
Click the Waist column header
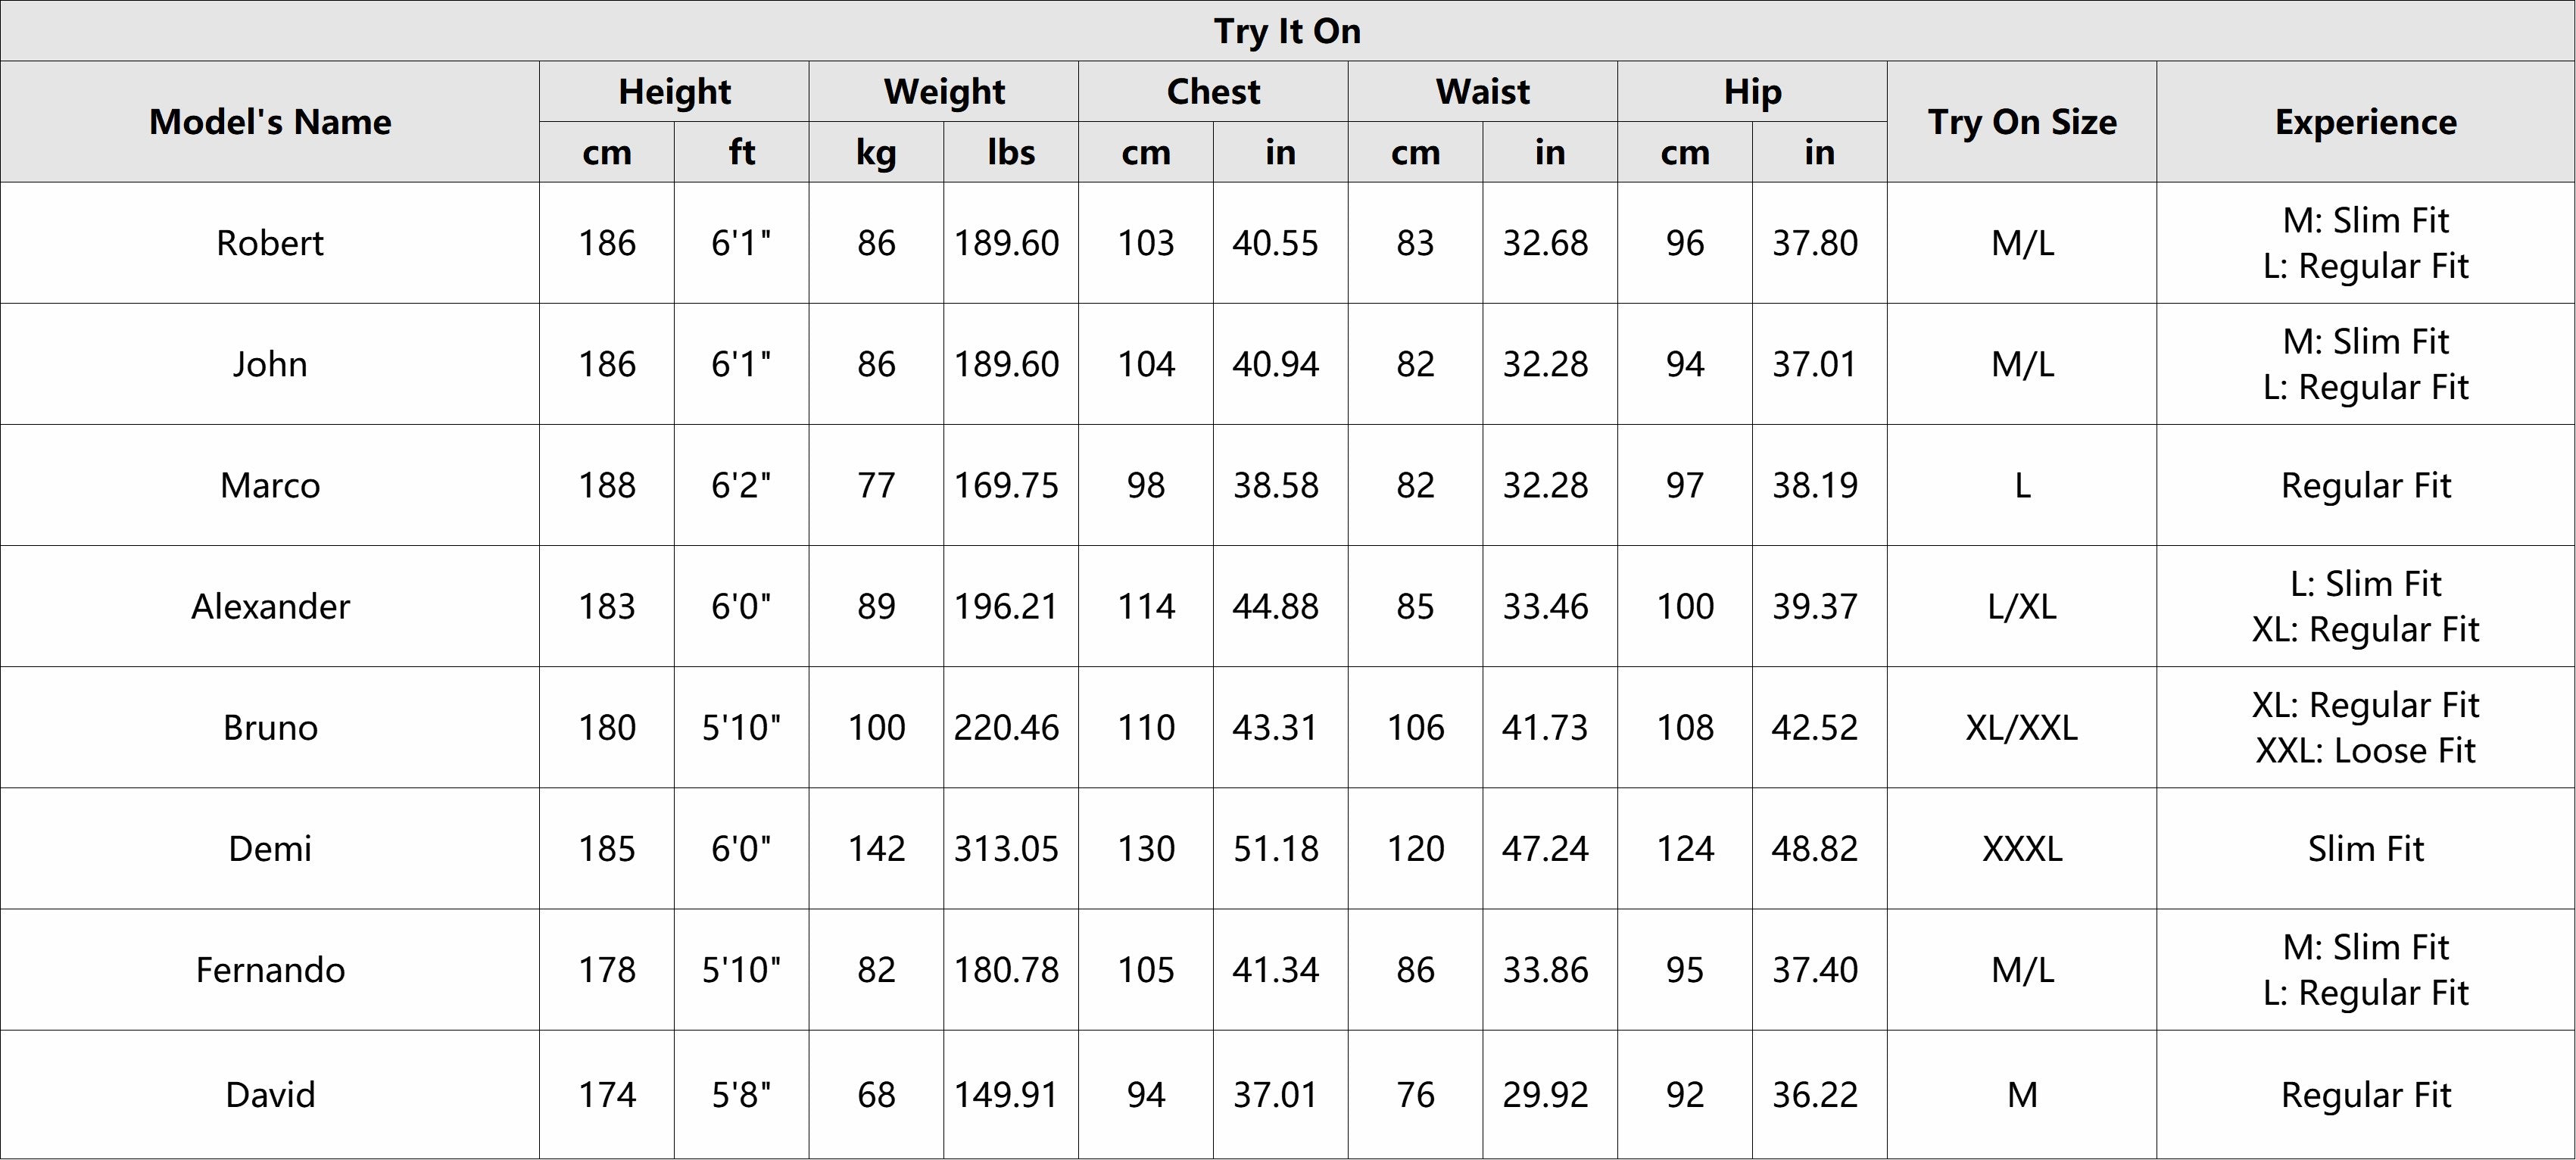1482,92
